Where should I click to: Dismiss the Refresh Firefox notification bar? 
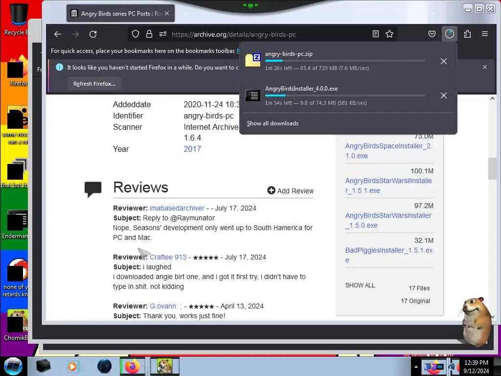coord(485,67)
